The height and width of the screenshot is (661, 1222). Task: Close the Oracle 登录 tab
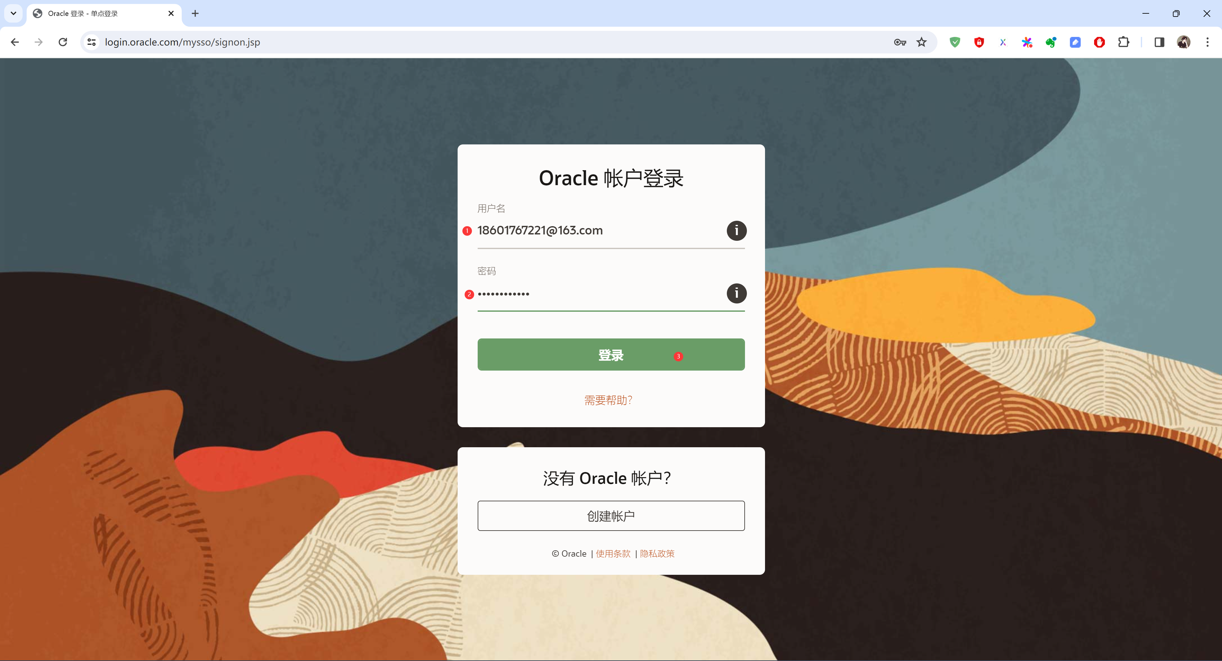click(x=171, y=13)
